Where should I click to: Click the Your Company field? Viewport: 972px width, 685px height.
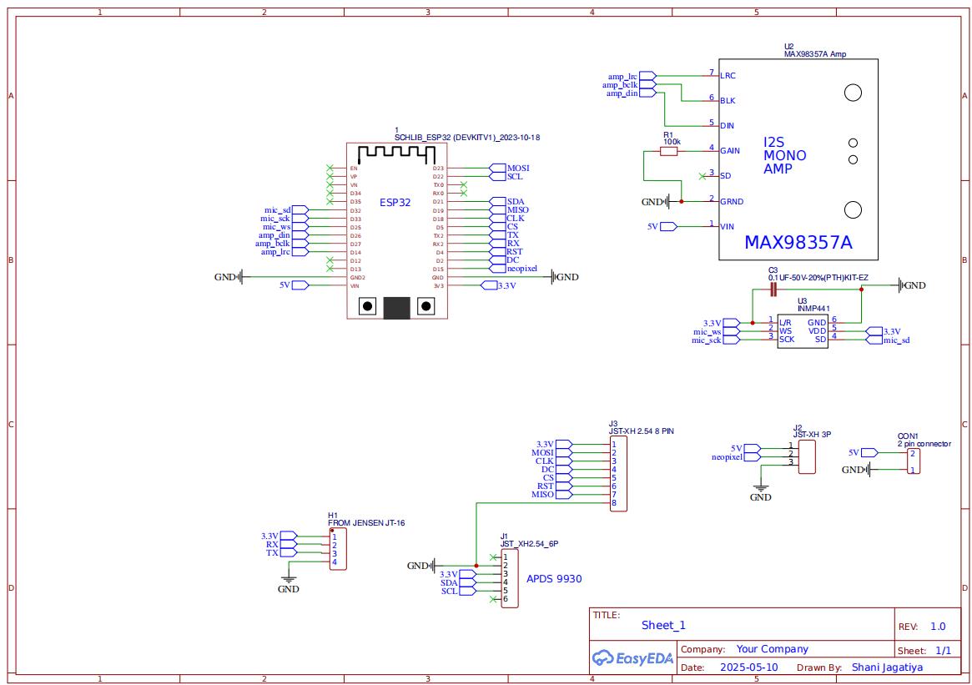(773, 648)
